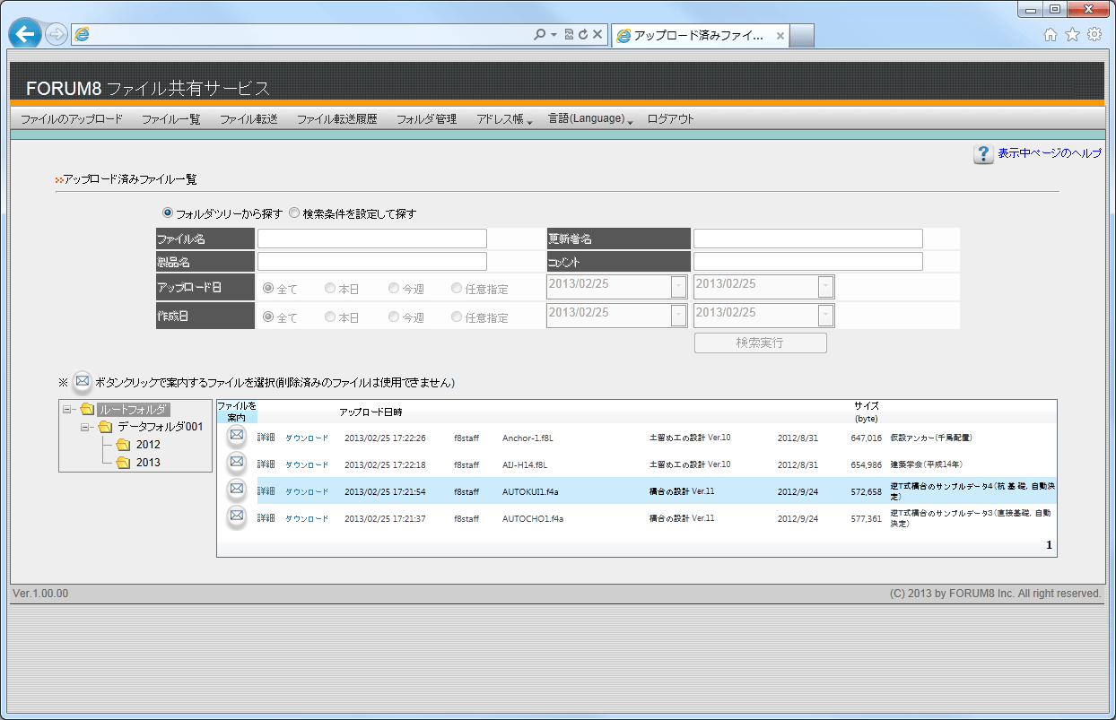The height and width of the screenshot is (720, 1116).
Task: Click the コメント input field
Action: pos(807,261)
